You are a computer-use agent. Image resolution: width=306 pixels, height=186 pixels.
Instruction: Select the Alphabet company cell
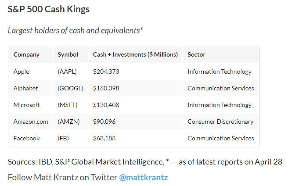click(x=26, y=88)
